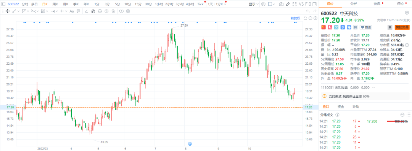
Task: Expand the layout square dropdown
Action: pos(274,4)
